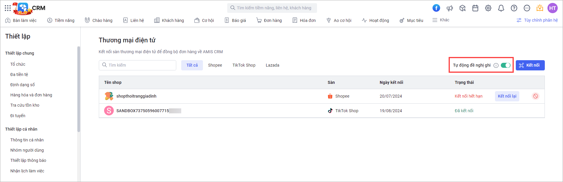The width and height of the screenshot is (563, 182).
Task: Open the HT user avatar menu
Action: coord(552,8)
